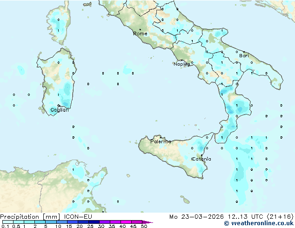Click the 'Mo 23-03-2026' date text

tap(197, 217)
